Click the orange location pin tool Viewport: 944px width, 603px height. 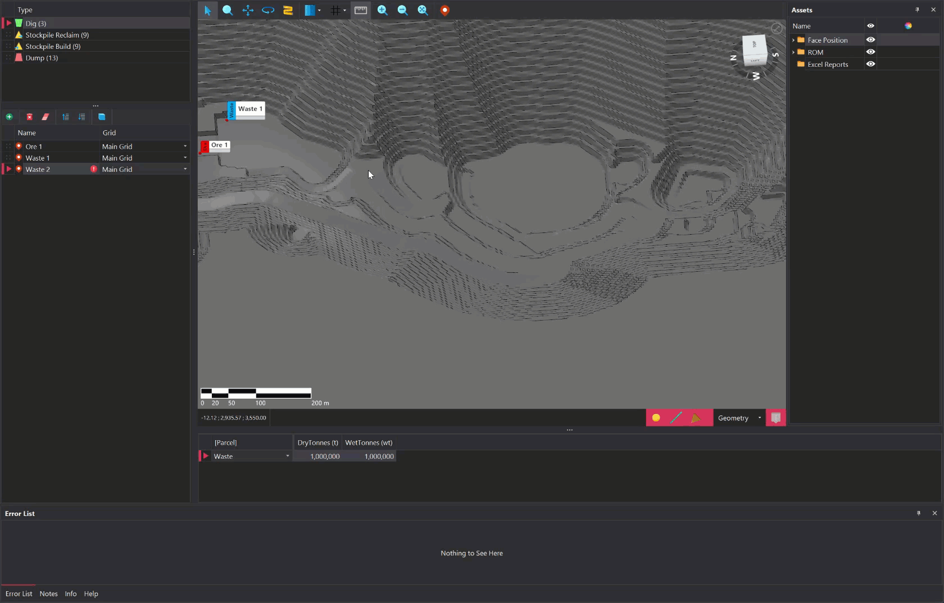tap(444, 10)
